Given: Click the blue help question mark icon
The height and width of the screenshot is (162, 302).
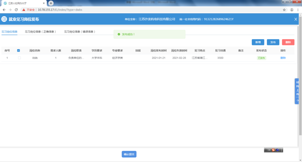Looking at the screenshot, I should 277,150.
